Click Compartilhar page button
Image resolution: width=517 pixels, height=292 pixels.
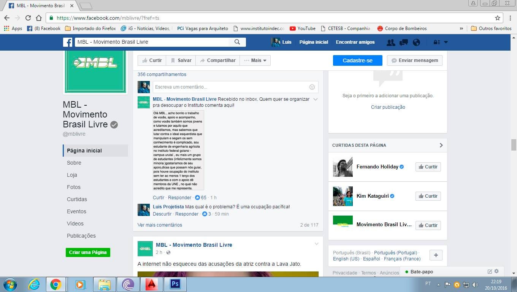click(218, 60)
